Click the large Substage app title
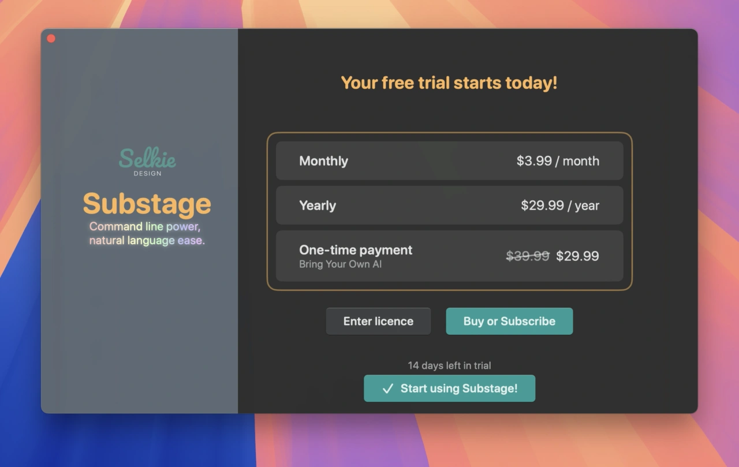This screenshot has height=467, width=739. coord(147,203)
